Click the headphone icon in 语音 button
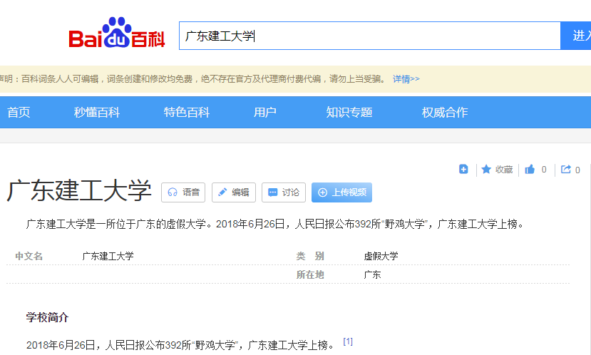This screenshot has width=591, height=355. point(173,192)
